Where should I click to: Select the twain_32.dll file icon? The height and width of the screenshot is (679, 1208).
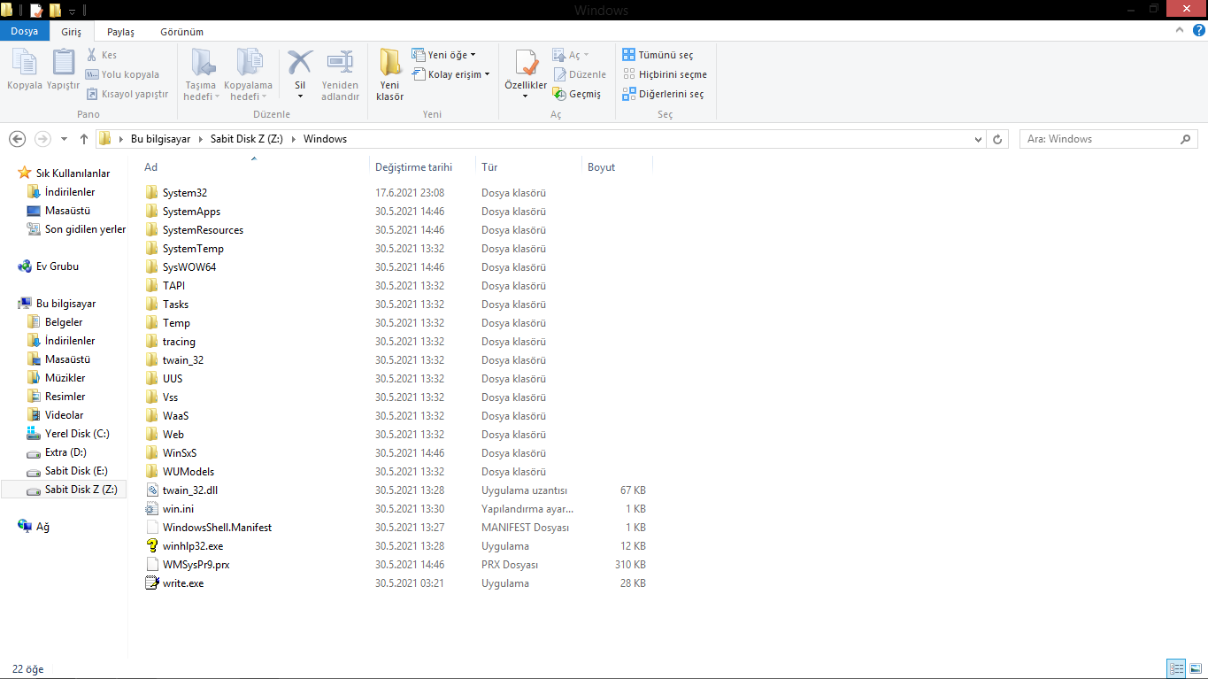(x=152, y=490)
